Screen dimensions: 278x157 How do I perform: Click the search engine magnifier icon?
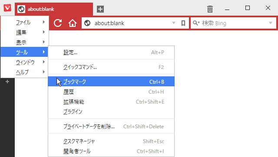coord(196,23)
